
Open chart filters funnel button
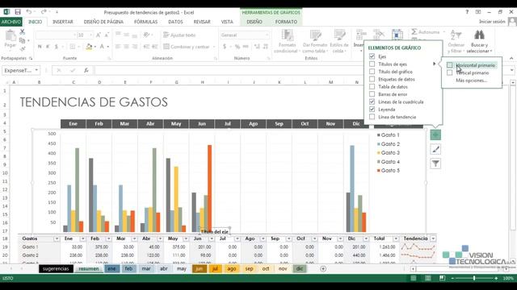click(x=435, y=164)
